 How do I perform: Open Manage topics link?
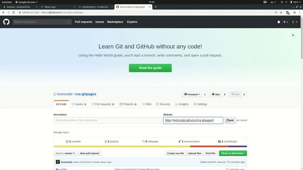61,132
